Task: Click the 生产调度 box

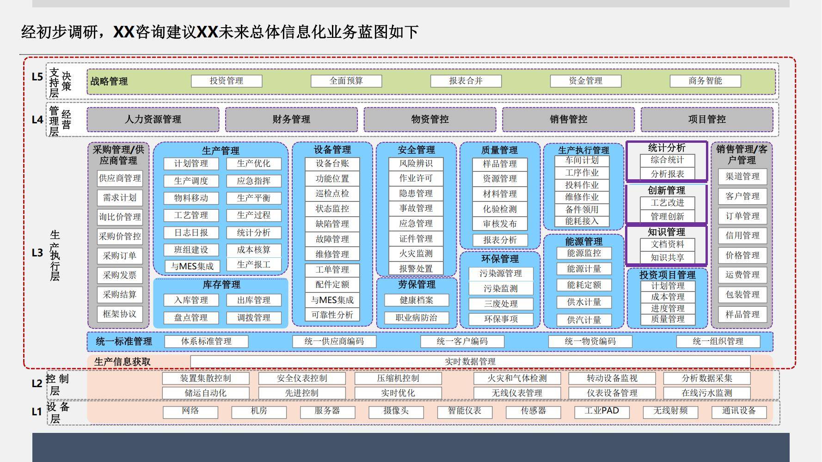Action: tap(191, 181)
